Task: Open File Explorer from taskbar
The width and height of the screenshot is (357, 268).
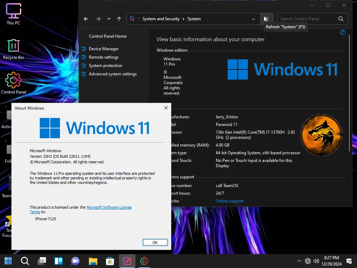Action: point(93,261)
